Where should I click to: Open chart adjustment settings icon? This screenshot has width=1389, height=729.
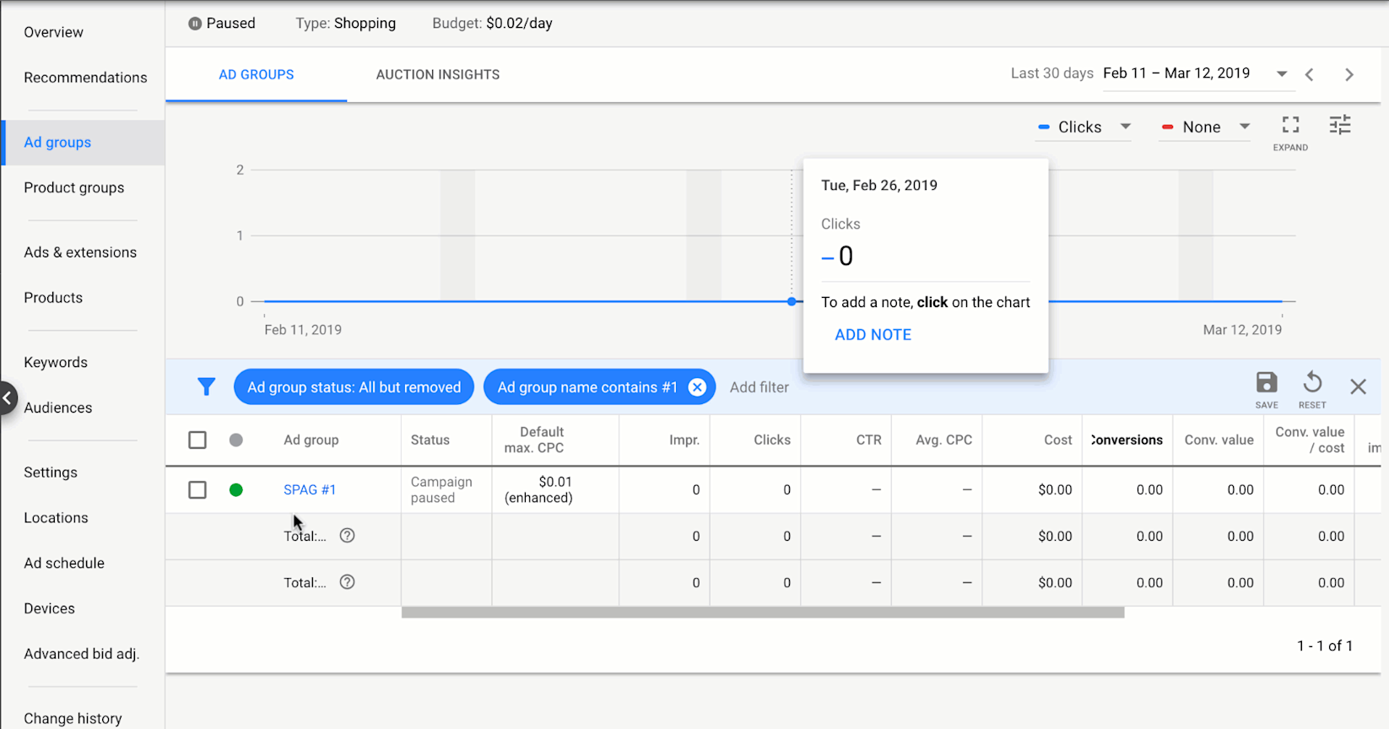1340,126
